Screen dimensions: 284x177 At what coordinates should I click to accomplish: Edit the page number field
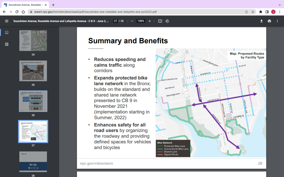(x=115, y=21)
